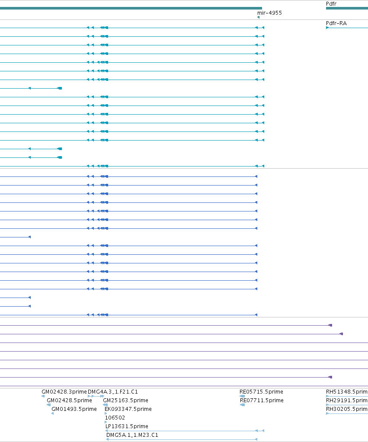Image resolution: width=368 pixels, height=442 pixels.
Task: Click the Pdfr gene label
Action: click(331, 3)
